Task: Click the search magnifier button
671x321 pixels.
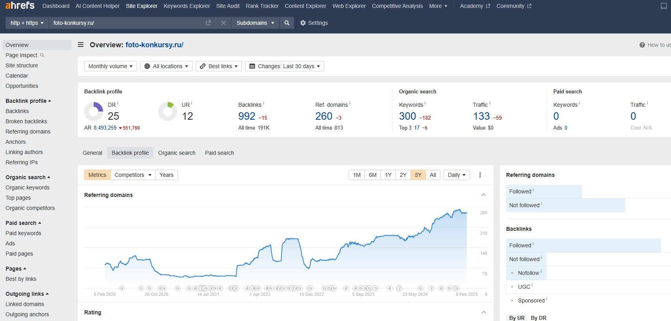Action: click(287, 23)
